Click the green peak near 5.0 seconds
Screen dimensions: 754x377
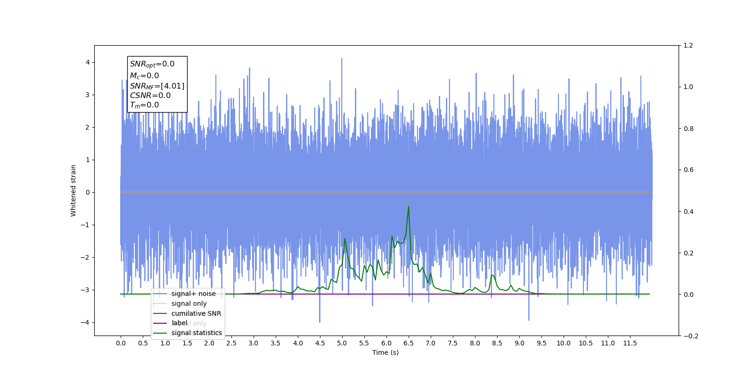tap(345, 239)
